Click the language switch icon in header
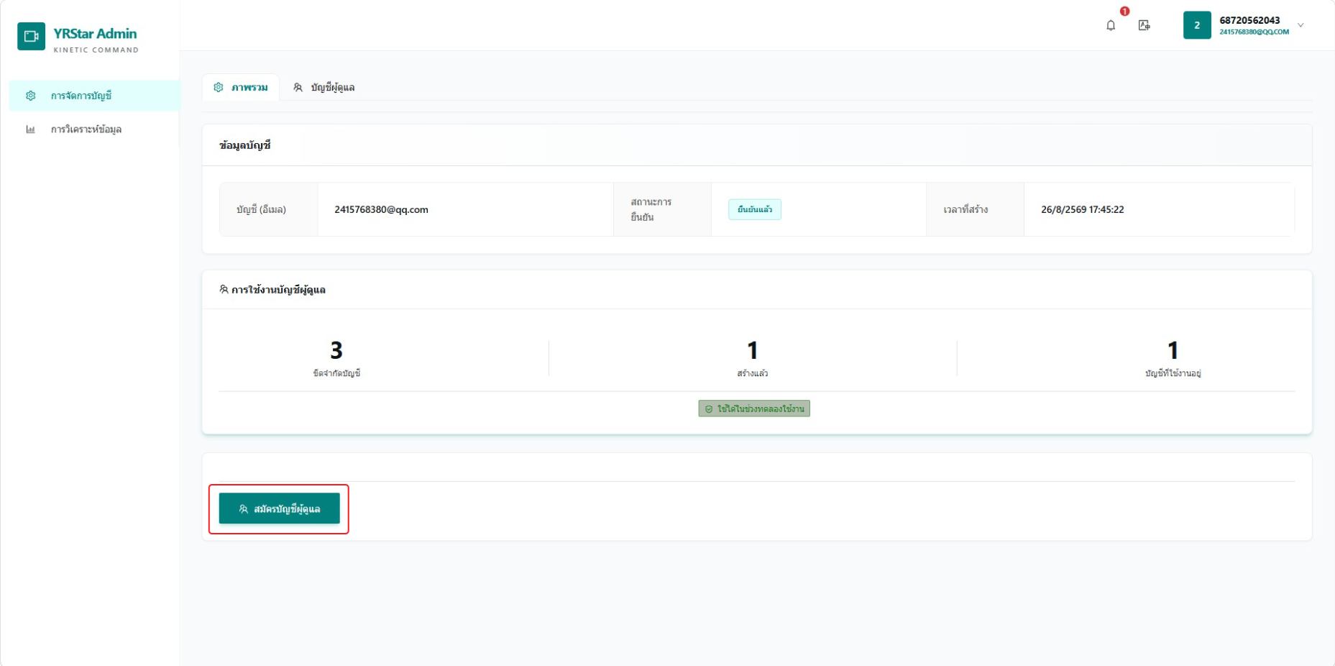1335x666 pixels. pos(1144,25)
